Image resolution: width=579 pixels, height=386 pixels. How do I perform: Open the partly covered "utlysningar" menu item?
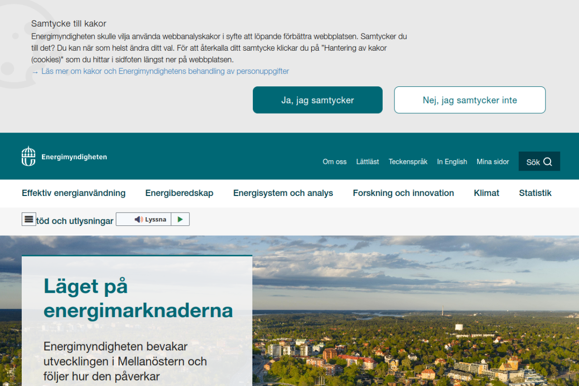coord(75,221)
